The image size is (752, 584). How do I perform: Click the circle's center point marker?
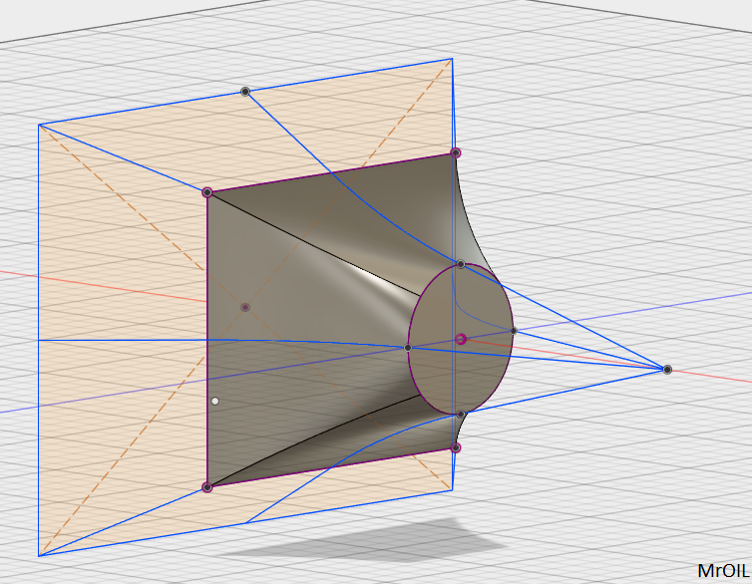(461, 339)
